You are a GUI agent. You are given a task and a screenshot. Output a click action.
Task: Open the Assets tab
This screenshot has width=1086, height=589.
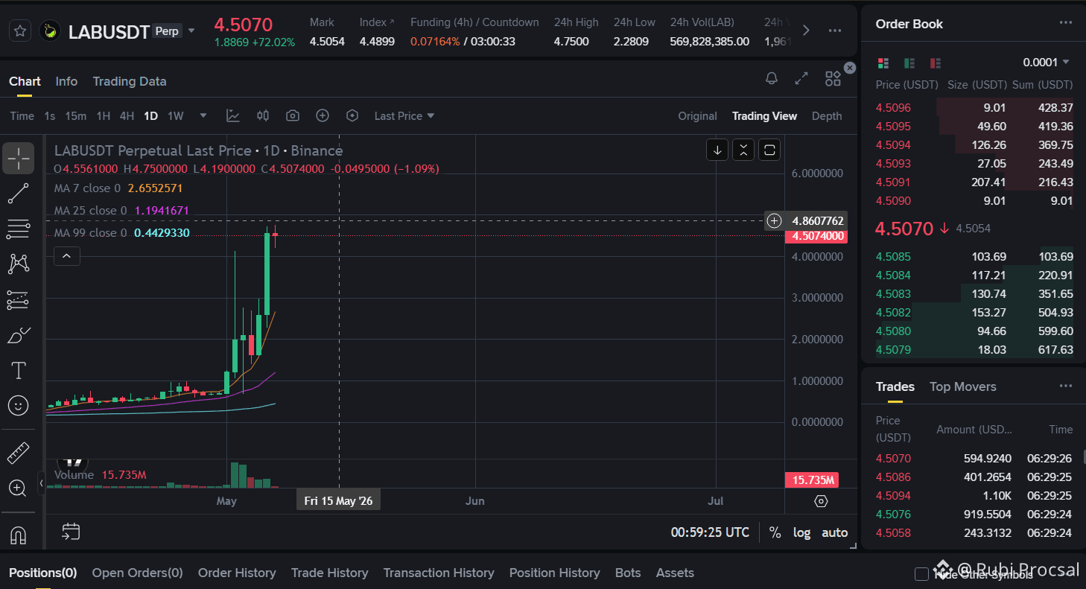tap(675, 573)
